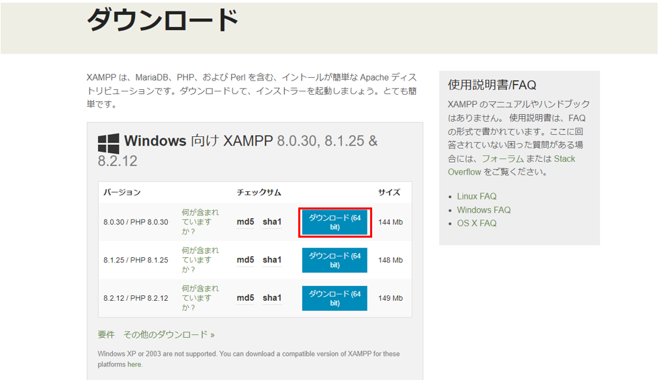Open md5 checksum for 8.0.30
Image resolution: width=659 pixels, height=380 pixels.
click(x=245, y=222)
